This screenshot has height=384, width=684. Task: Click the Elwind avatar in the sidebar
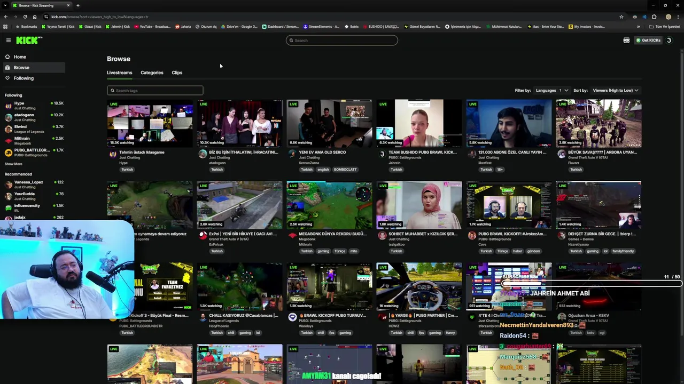pos(9,129)
